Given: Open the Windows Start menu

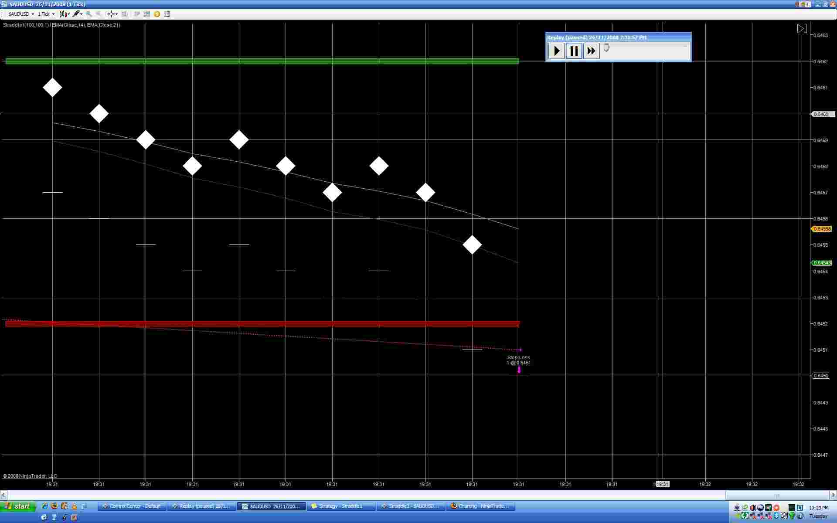Looking at the screenshot, I should (x=17, y=506).
